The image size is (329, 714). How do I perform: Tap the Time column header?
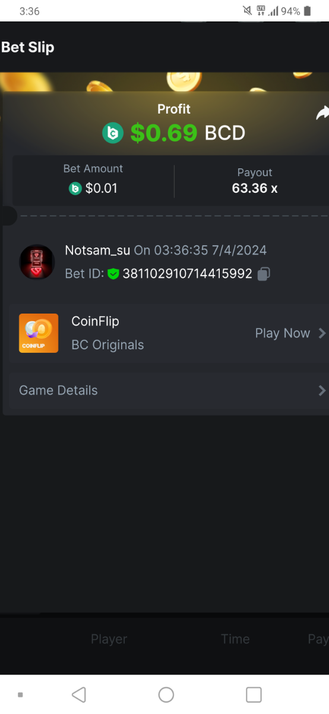235,639
